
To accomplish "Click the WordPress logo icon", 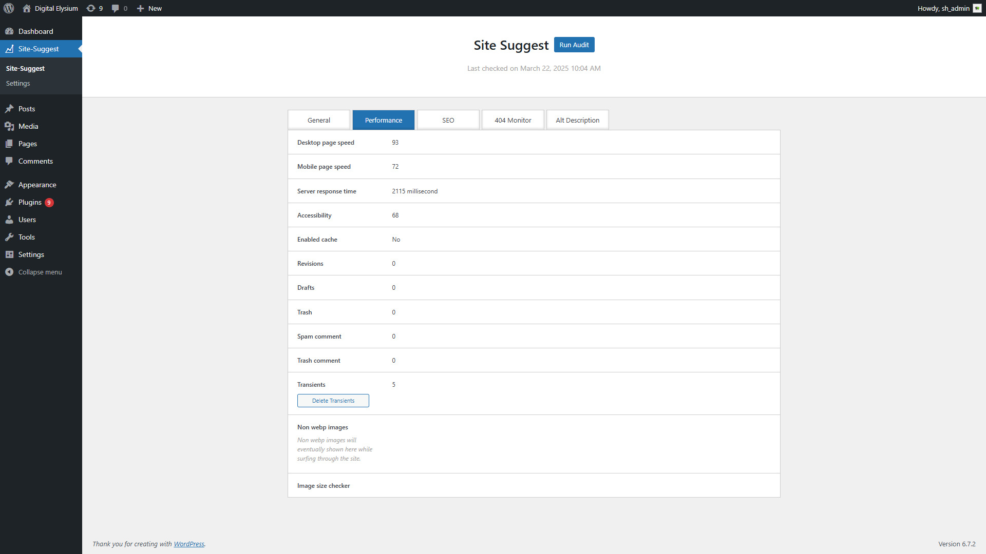I will [9, 8].
